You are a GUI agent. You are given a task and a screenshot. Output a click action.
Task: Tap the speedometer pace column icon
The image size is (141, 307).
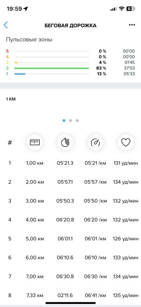96,143
